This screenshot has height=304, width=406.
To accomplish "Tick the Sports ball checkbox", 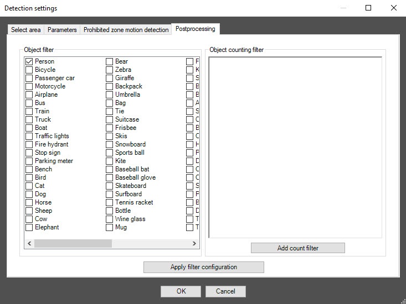I will (109, 153).
